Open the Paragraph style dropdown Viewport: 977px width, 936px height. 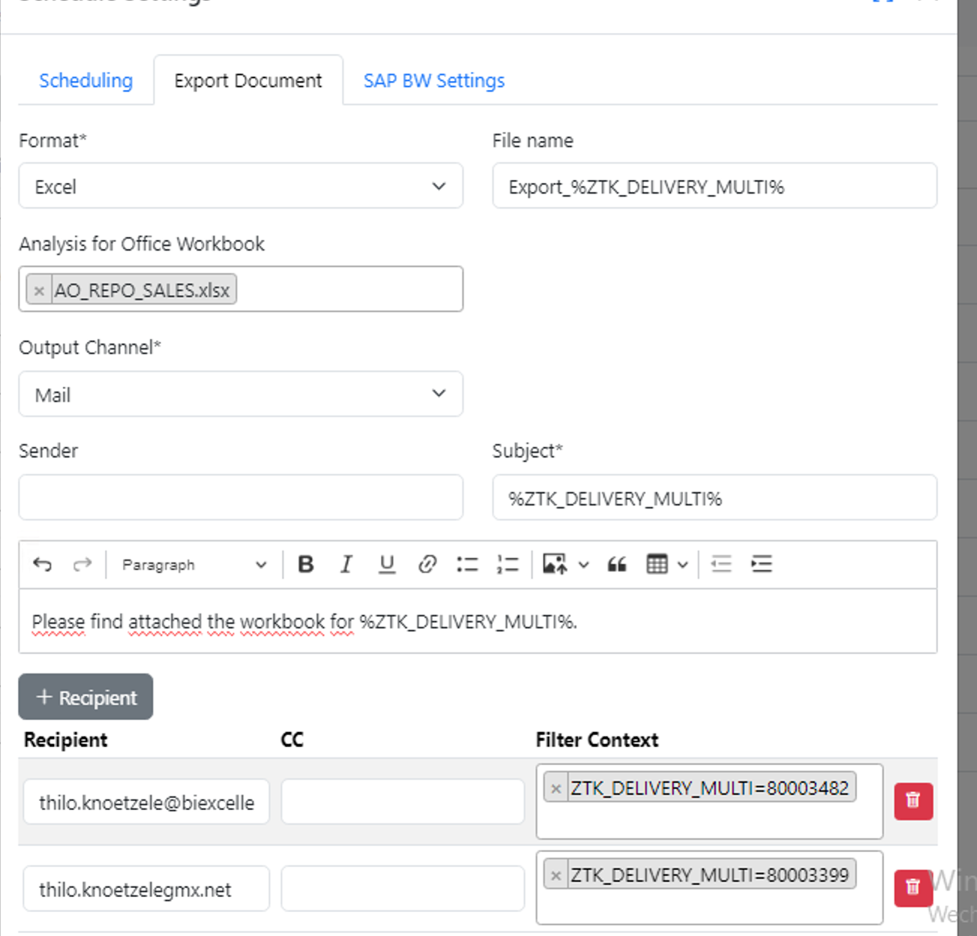[194, 564]
